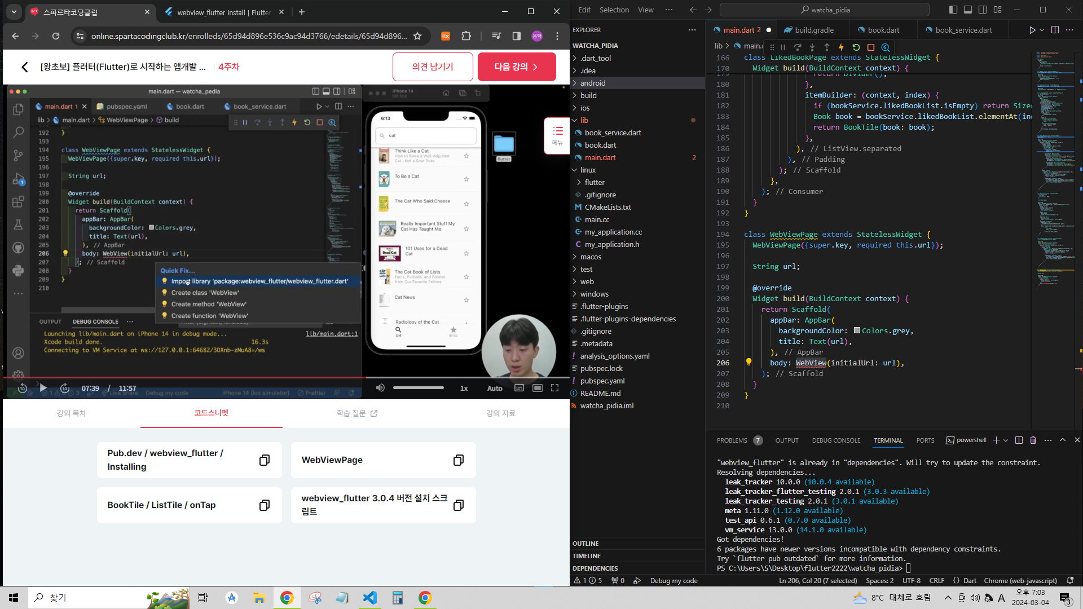Screen dimensions: 1083x609
Task: Mute the lecture video volume
Action: [x=380, y=388]
